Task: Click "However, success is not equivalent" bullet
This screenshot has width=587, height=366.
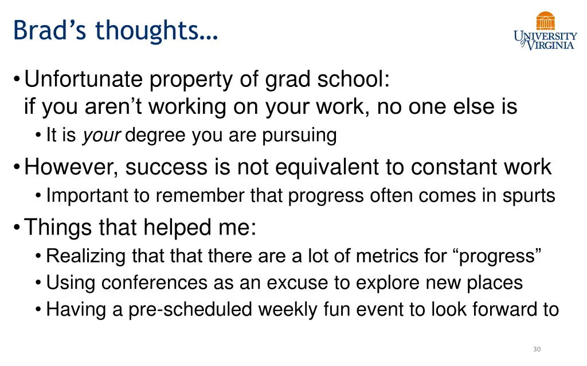Action: tap(201, 167)
